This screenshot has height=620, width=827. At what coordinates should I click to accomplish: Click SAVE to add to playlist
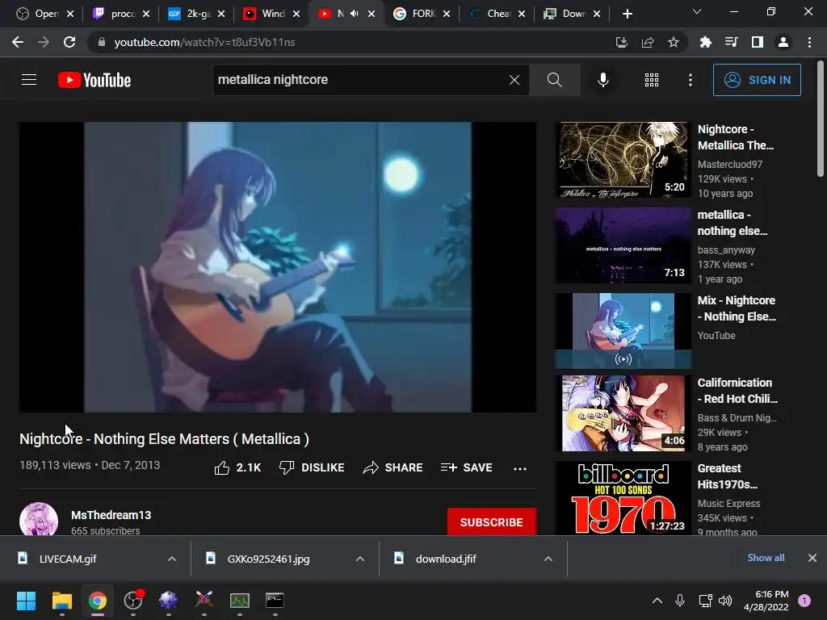[x=467, y=467]
